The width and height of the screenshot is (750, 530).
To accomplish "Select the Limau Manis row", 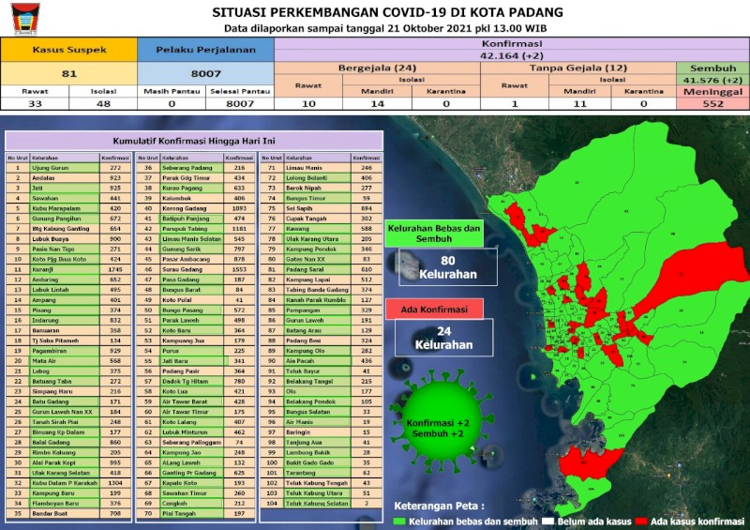I will tap(322, 168).
